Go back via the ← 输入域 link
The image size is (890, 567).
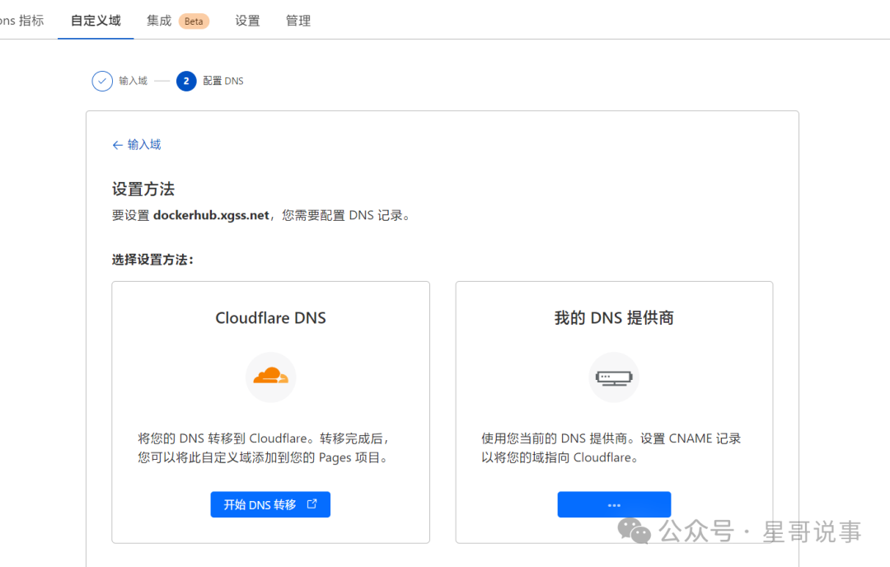[x=136, y=145]
